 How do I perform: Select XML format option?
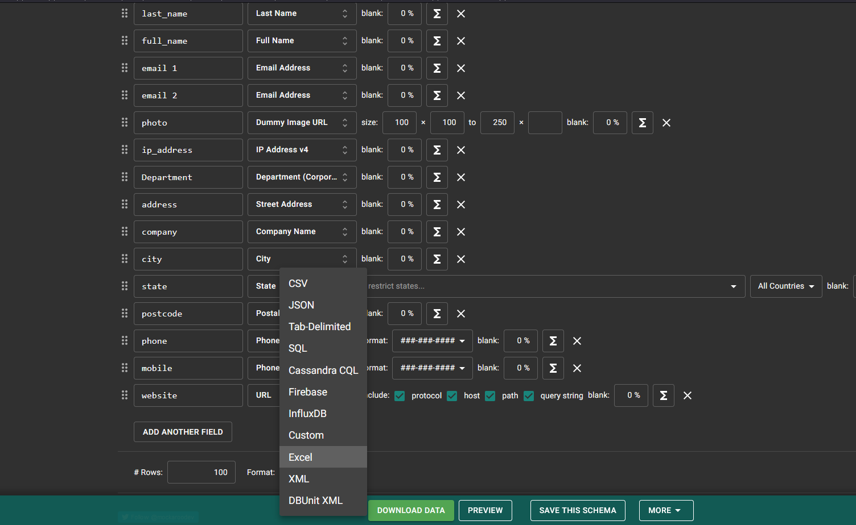(x=323, y=479)
